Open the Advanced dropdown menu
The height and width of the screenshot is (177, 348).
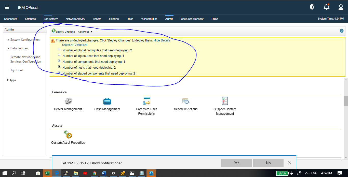(x=85, y=32)
